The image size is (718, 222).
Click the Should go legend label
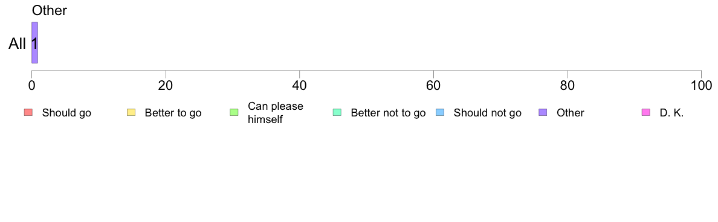coord(66,113)
